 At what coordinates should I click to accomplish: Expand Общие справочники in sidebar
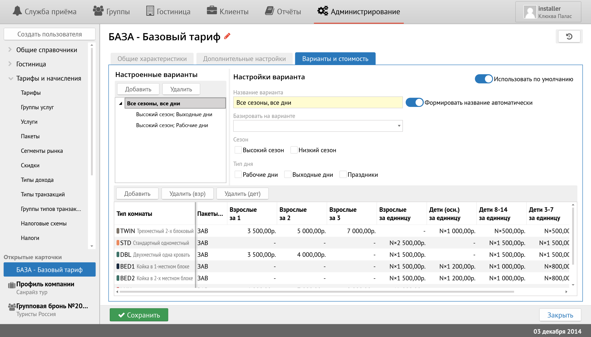(x=10, y=50)
